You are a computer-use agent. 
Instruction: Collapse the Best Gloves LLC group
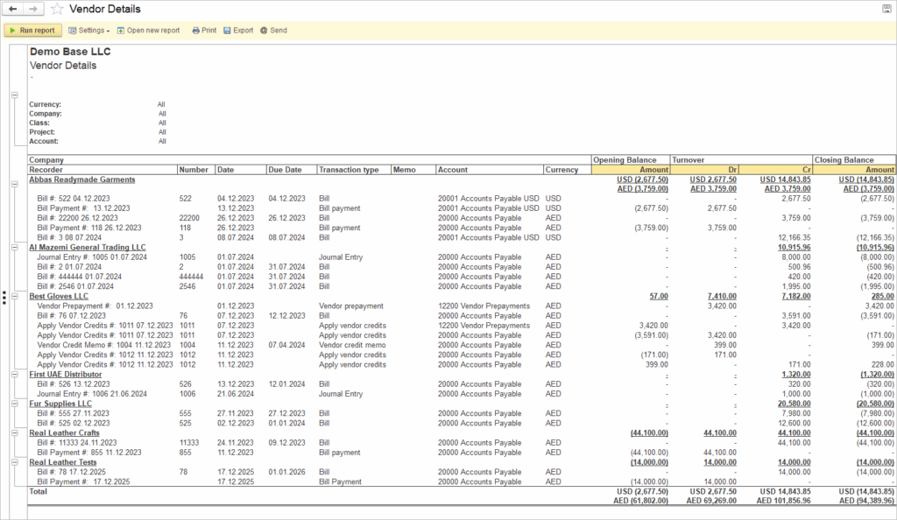pos(14,297)
